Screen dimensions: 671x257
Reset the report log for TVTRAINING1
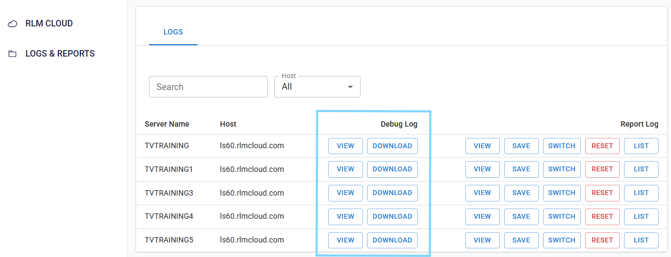tap(602, 169)
